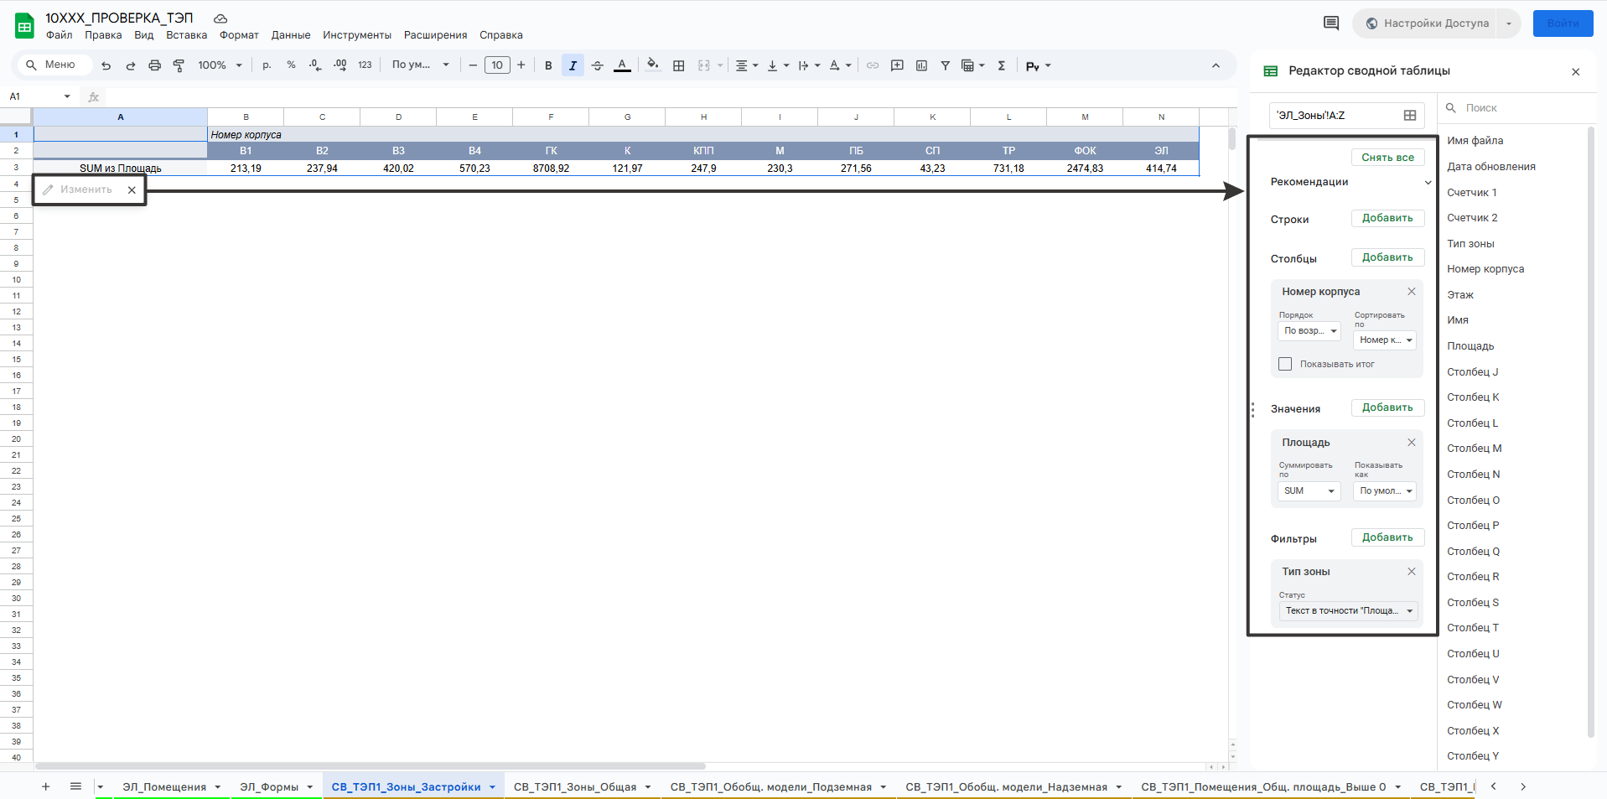
Task: Expand the 'Рекомендации' section
Action: tap(1428, 183)
